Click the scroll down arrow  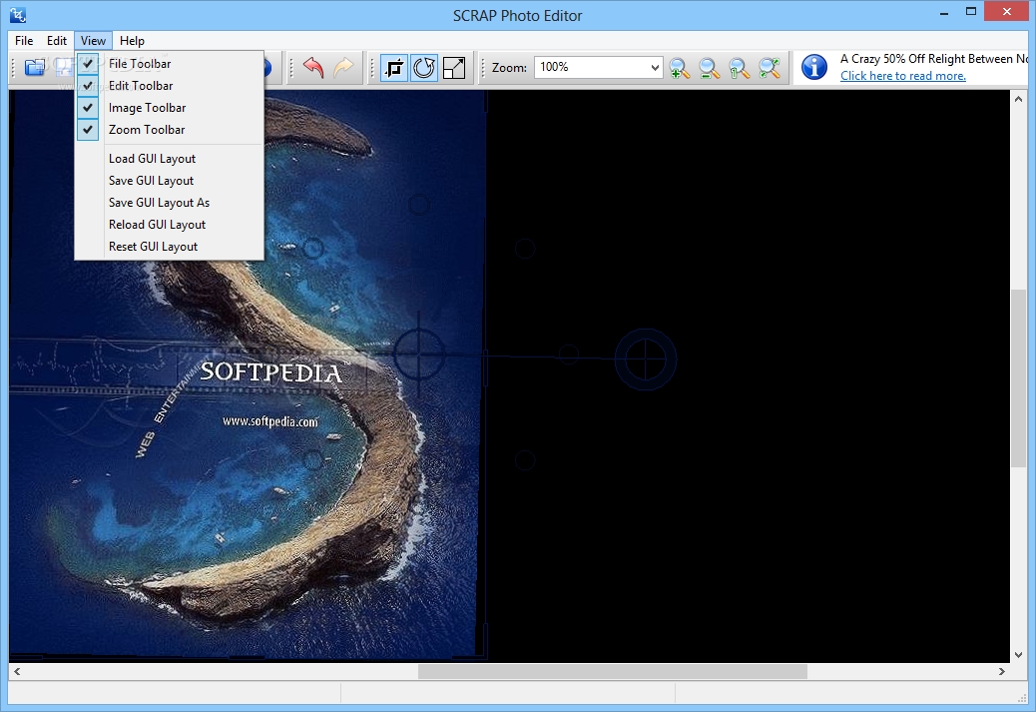(1018, 654)
